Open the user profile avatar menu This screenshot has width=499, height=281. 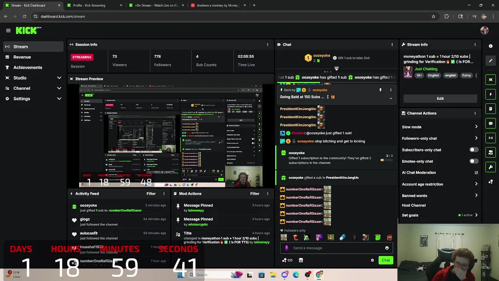485,30
